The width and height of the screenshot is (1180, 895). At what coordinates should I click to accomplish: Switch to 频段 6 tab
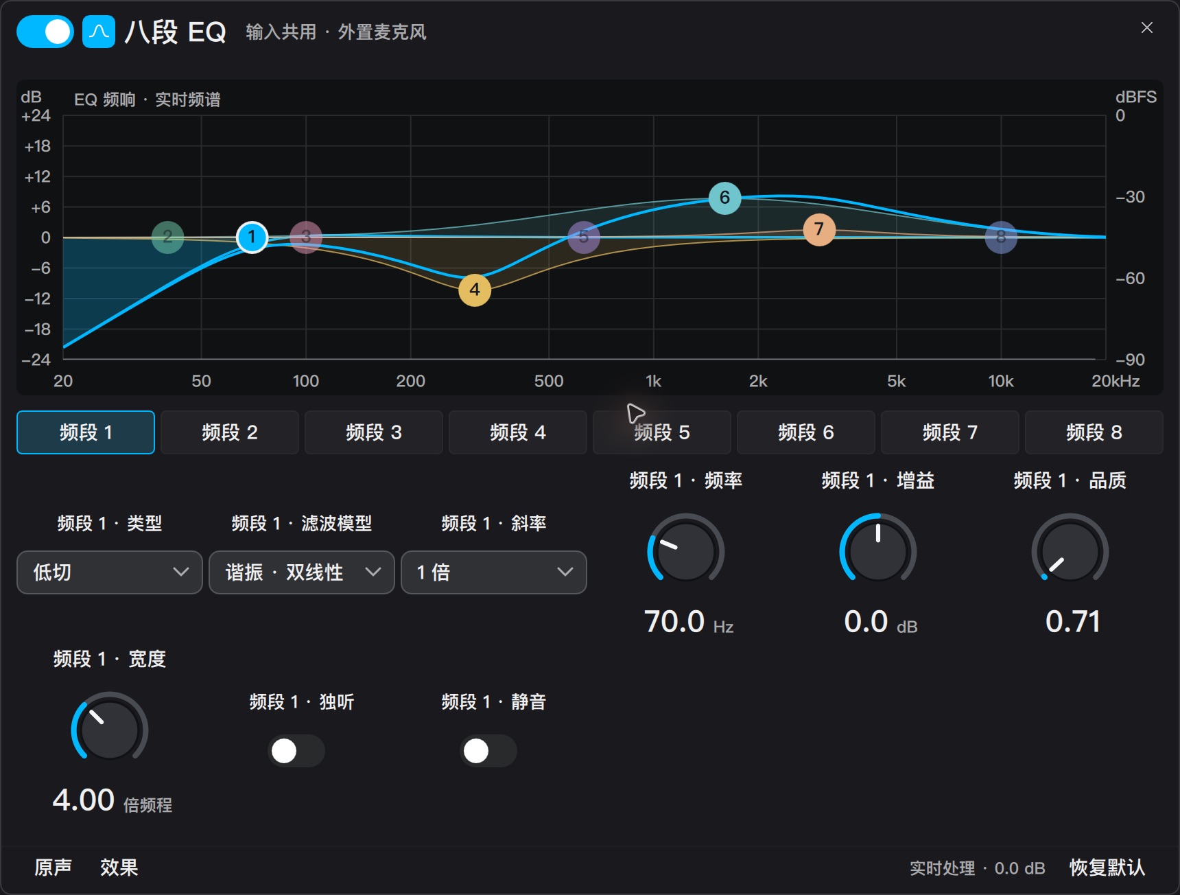tap(806, 432)
